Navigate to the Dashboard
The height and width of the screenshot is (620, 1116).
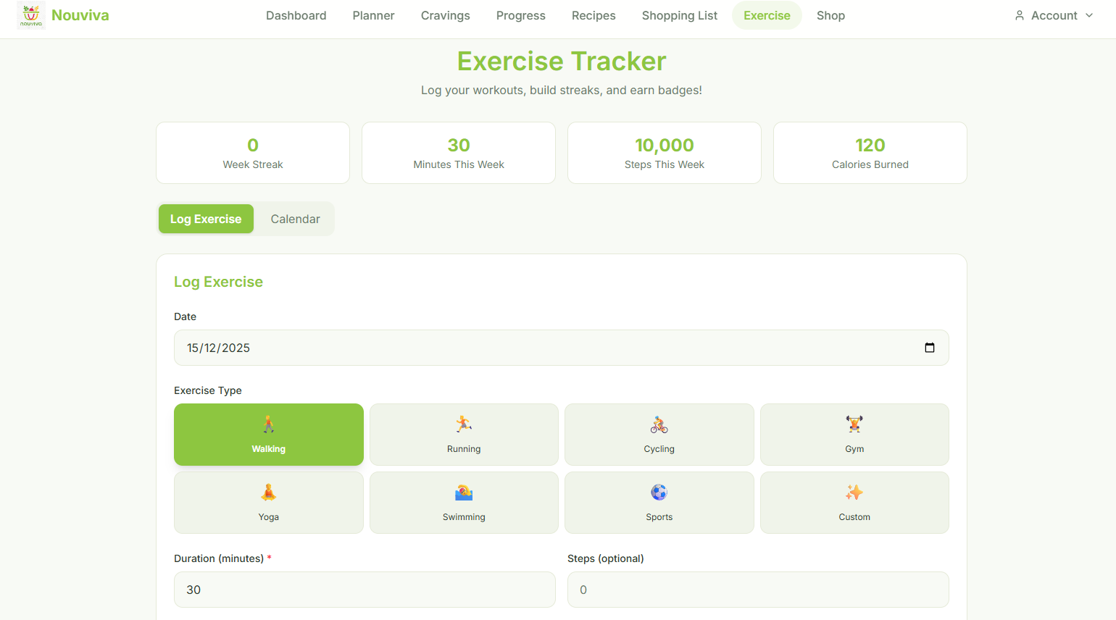tap(296, 15)
